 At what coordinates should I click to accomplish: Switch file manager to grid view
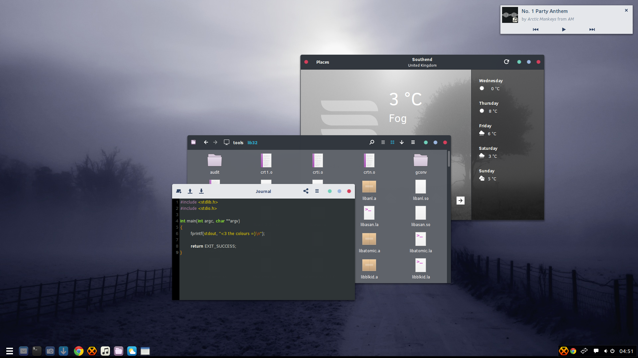[392, 142]
